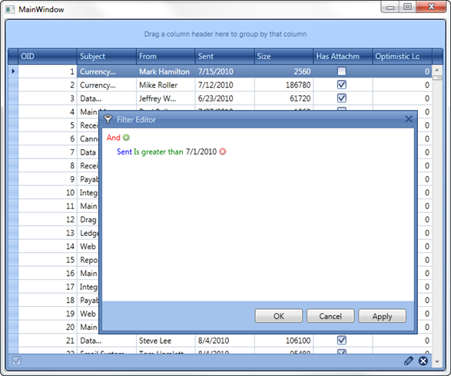Close the Filter Editor dialog
This screenshot has width=451, height=376.
pyautogui.click(x=409, y=119)
